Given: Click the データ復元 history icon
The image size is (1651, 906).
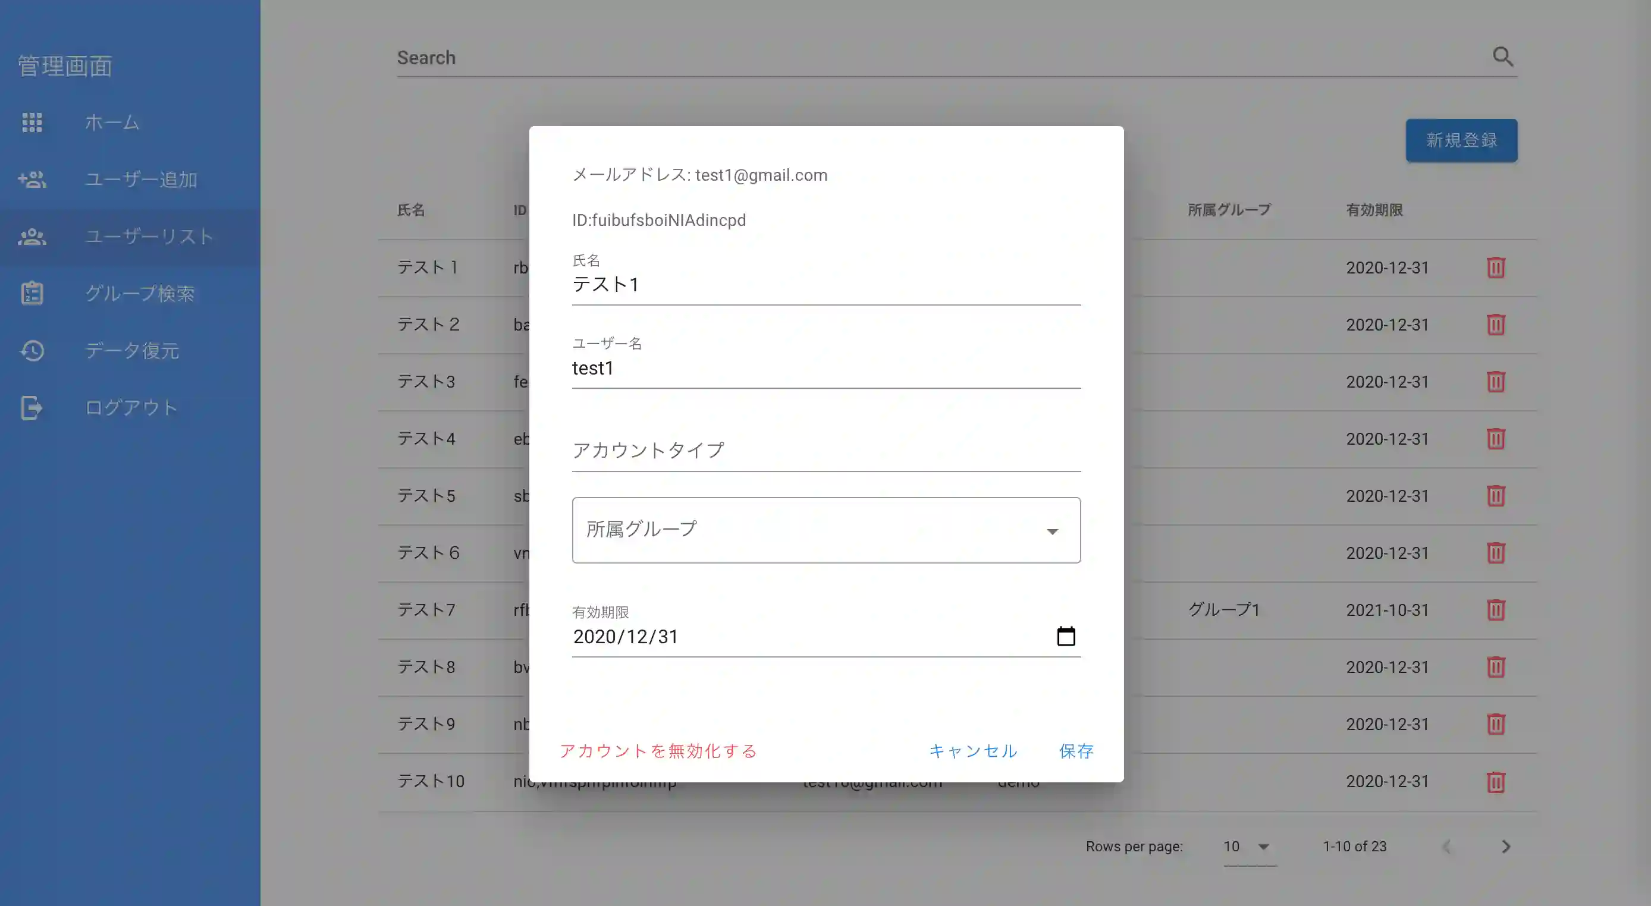Looking at the screenshot, I should (32, 351).
